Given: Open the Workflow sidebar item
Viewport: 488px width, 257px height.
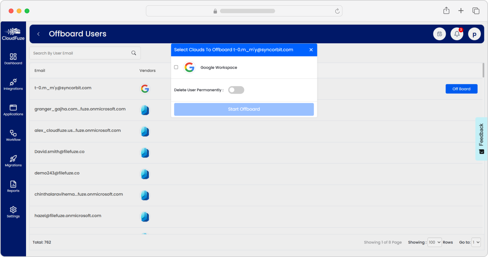Looking at the screenshot, I should point(13,135).
